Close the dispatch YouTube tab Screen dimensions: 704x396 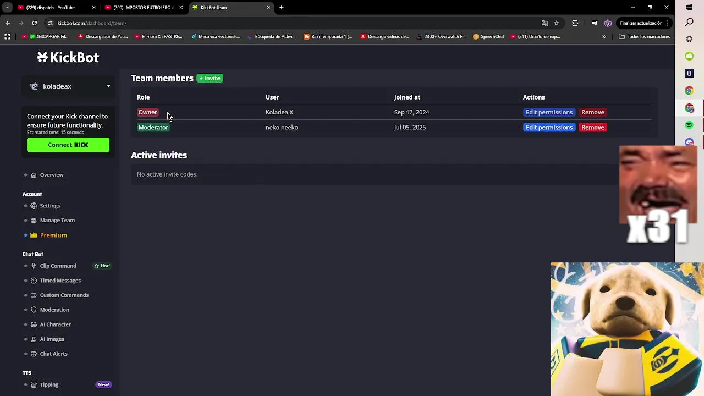(94, 8)
